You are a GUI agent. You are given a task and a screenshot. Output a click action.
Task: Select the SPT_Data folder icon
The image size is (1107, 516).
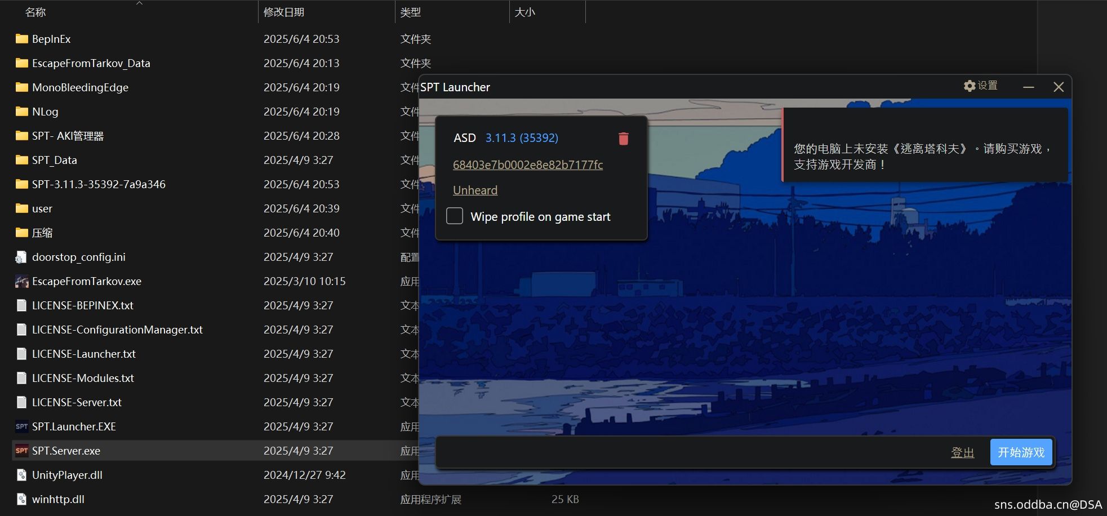21,160
